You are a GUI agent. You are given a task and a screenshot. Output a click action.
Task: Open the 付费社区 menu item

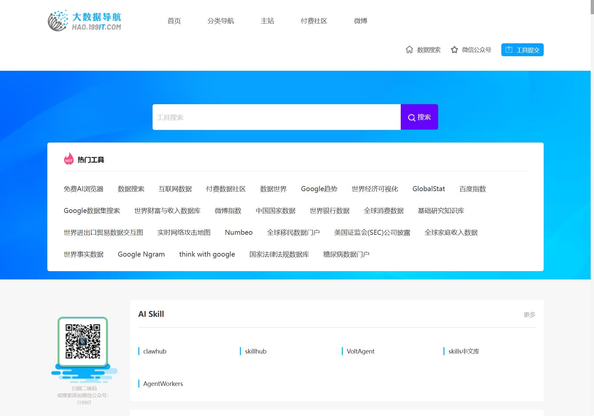click(x=314, y=21)
